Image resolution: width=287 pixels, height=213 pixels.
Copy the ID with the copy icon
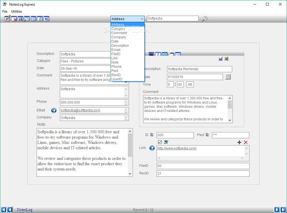click(x=152, y=135)
